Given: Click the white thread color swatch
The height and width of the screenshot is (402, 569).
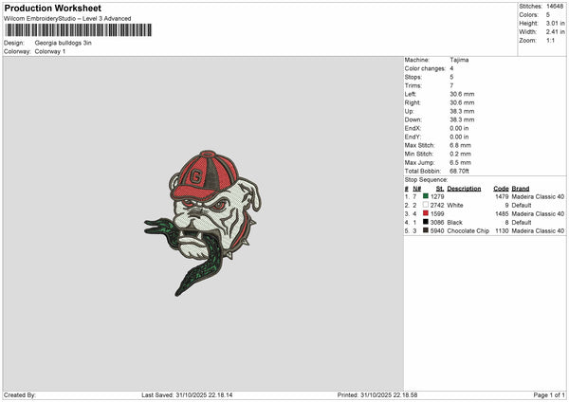Looking at the screenshot, I should [x=426, y=205].
